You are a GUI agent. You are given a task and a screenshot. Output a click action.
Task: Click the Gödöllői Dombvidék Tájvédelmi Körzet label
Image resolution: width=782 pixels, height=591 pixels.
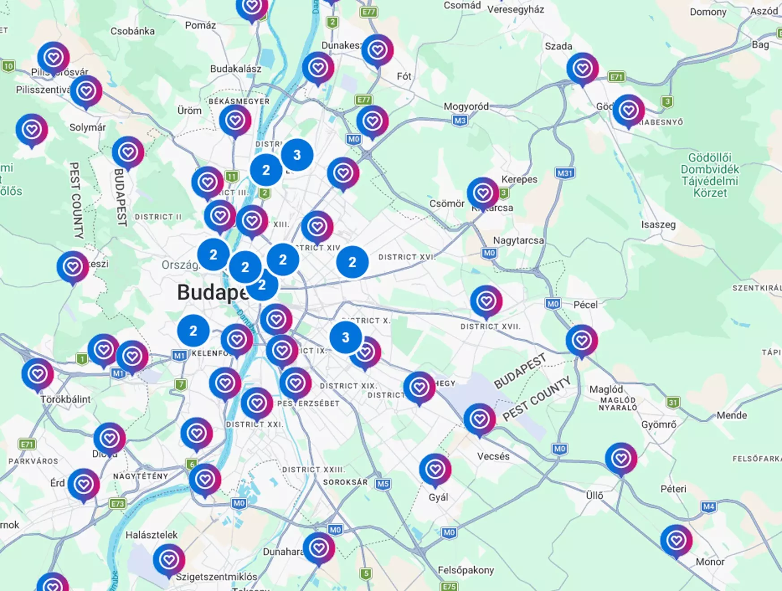tap(709, 175)
